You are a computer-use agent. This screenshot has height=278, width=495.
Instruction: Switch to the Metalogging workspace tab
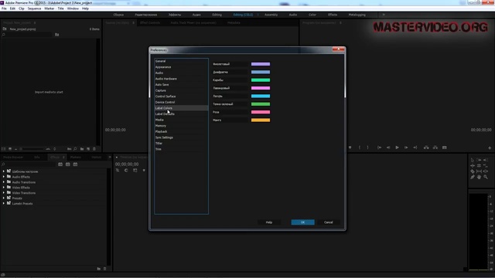pyautogui.click(x=357, y=15)
